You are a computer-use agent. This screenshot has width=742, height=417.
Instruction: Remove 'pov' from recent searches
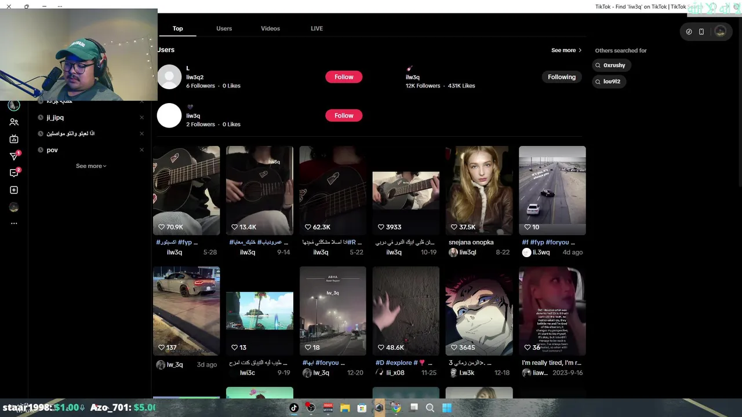pyautogui.click(x=141, y=150)
